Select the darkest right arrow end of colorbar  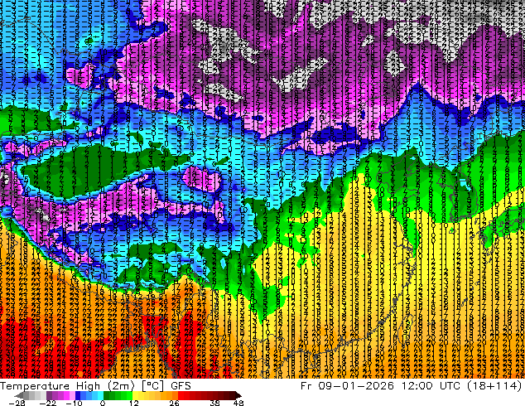coord(238,395)
